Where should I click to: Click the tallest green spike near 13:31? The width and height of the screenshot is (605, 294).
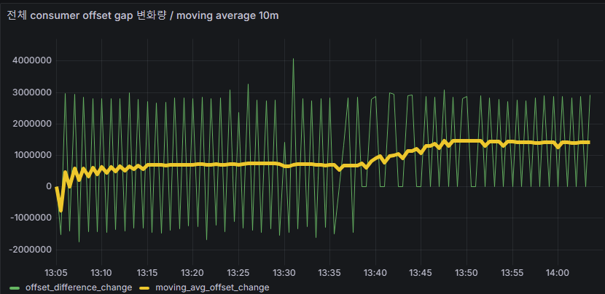coord(293,60)
